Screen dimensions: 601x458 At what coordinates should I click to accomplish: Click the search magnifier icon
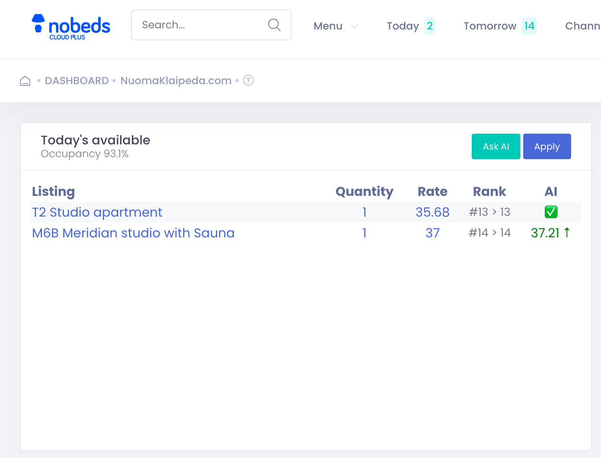274,25
